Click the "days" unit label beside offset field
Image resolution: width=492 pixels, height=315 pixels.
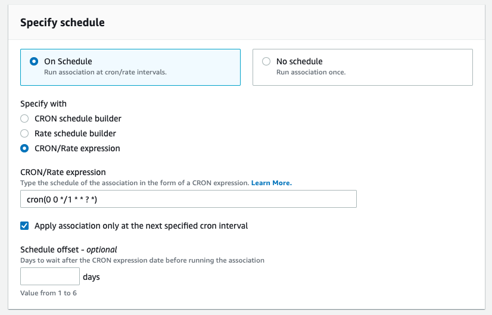(91, 277)
